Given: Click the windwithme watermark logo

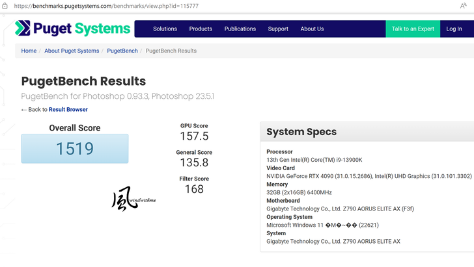Looking at the screenshot, I should [x=133, y=199].
